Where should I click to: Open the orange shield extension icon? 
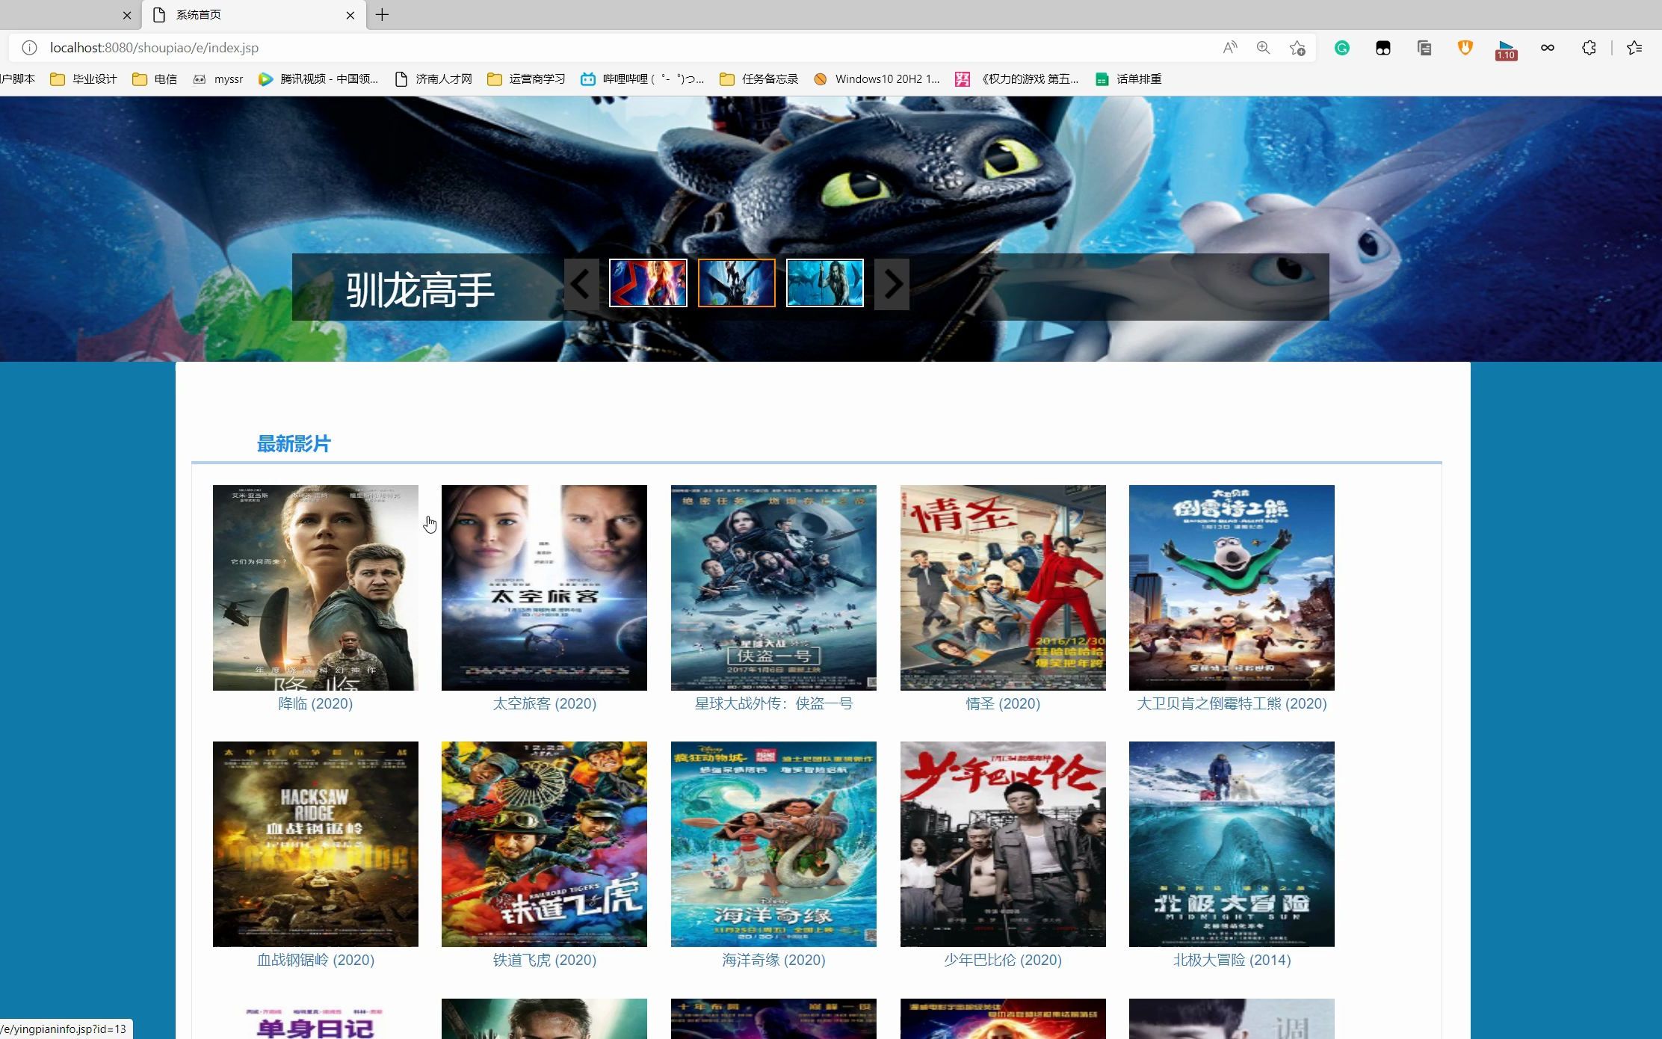pos(1465,48)
